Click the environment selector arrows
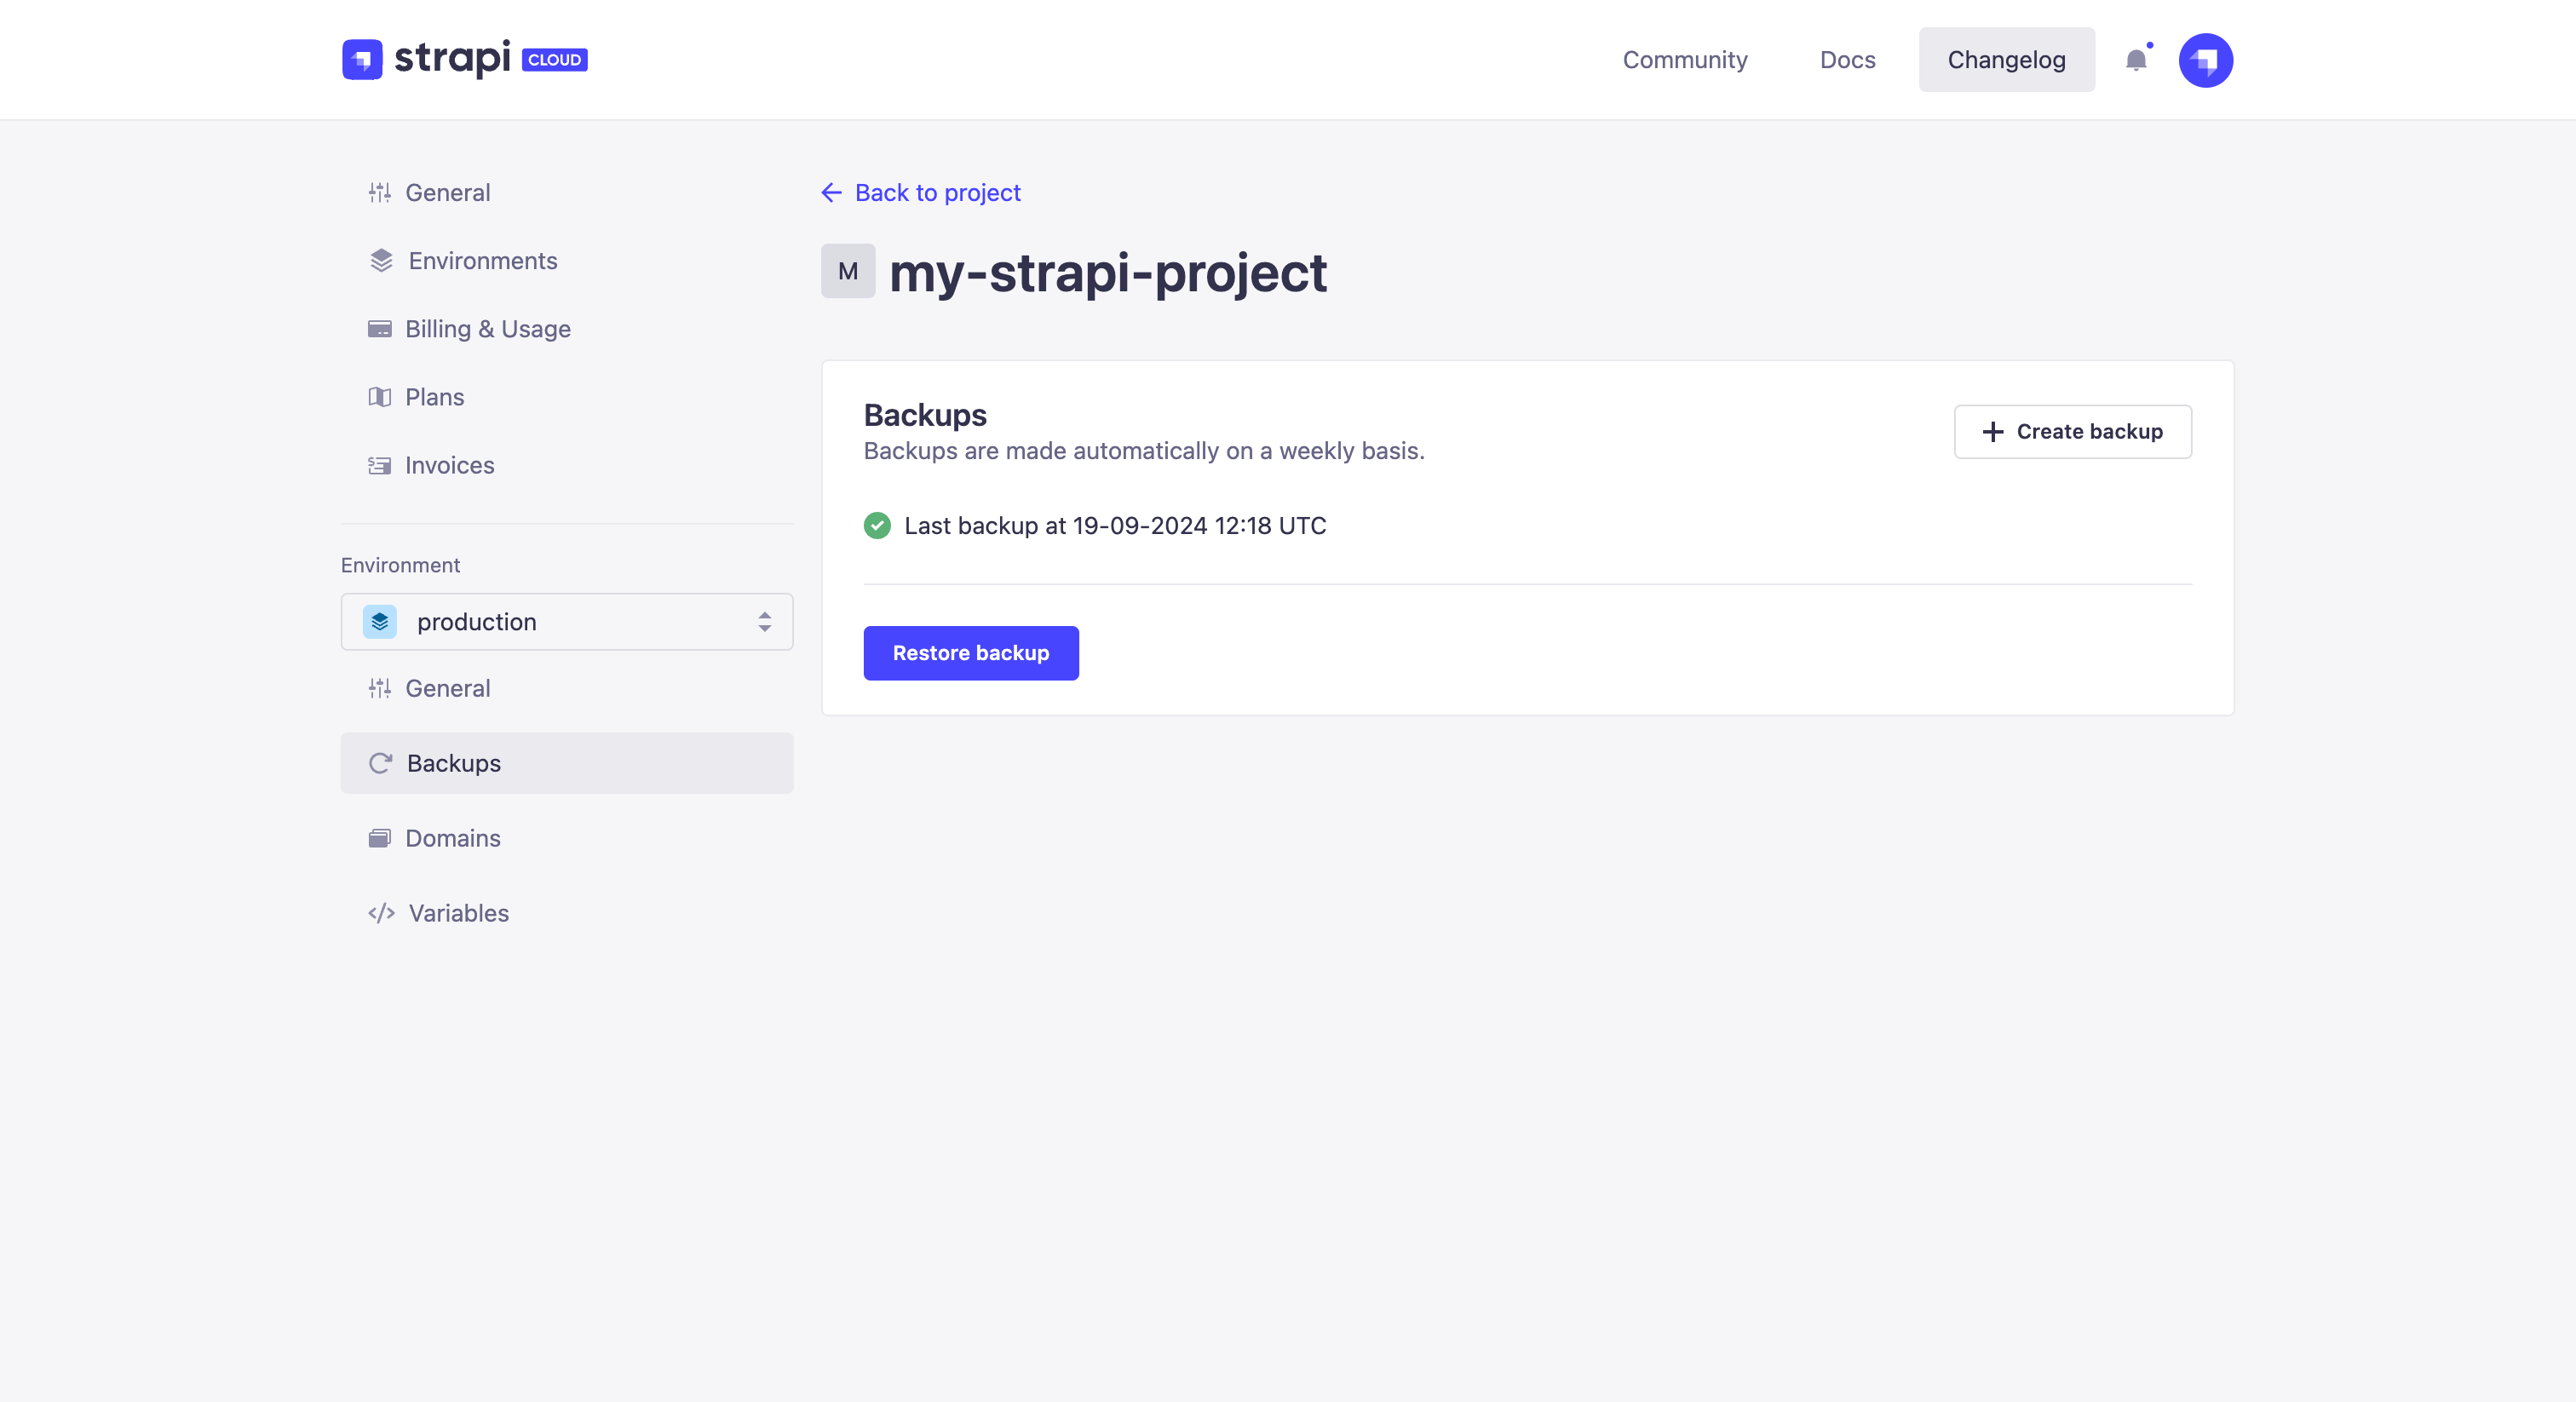This screenshot has height=1402, width=2576. click(764, 622)
